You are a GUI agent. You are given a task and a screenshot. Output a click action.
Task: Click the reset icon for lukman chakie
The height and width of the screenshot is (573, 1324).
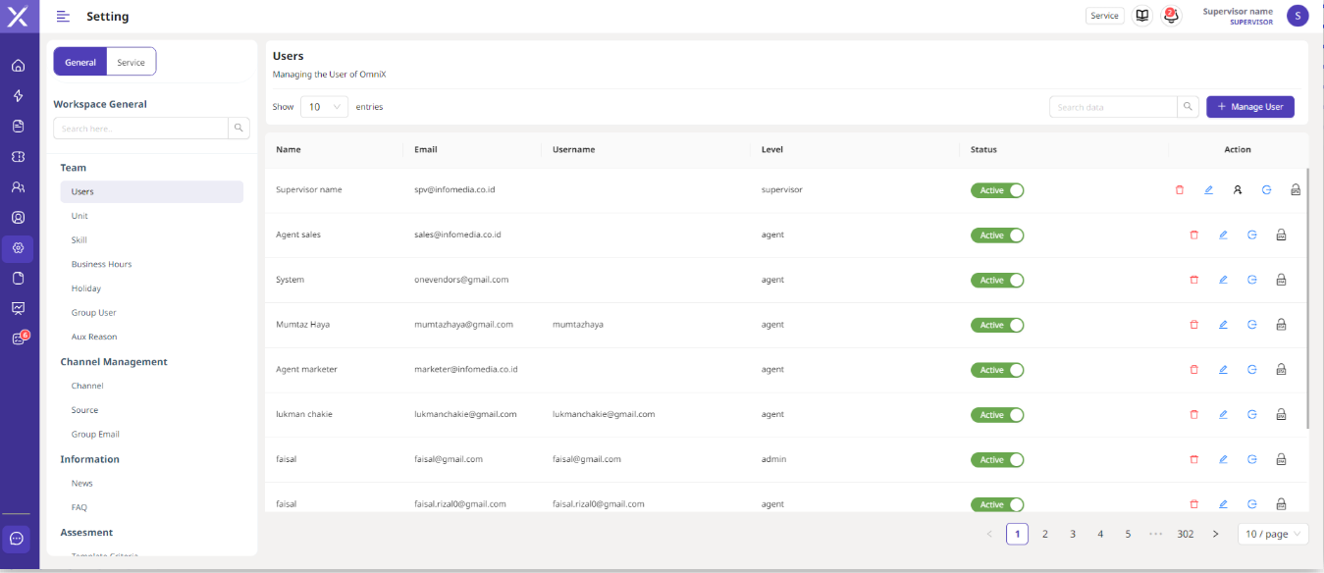click(x=1252, y=415)
